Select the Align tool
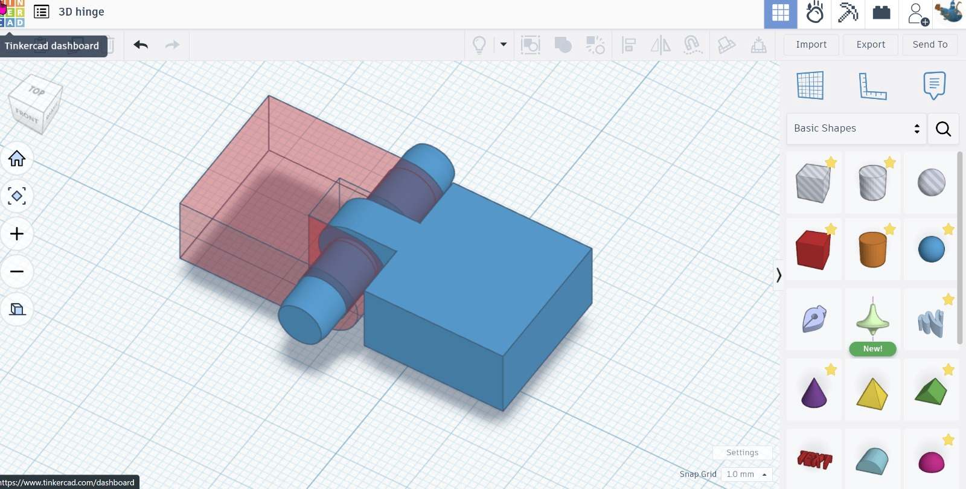966x489 pixels. 629,45
